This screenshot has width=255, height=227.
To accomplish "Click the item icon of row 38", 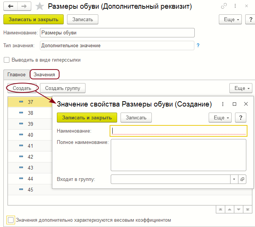I will point(21,113).
